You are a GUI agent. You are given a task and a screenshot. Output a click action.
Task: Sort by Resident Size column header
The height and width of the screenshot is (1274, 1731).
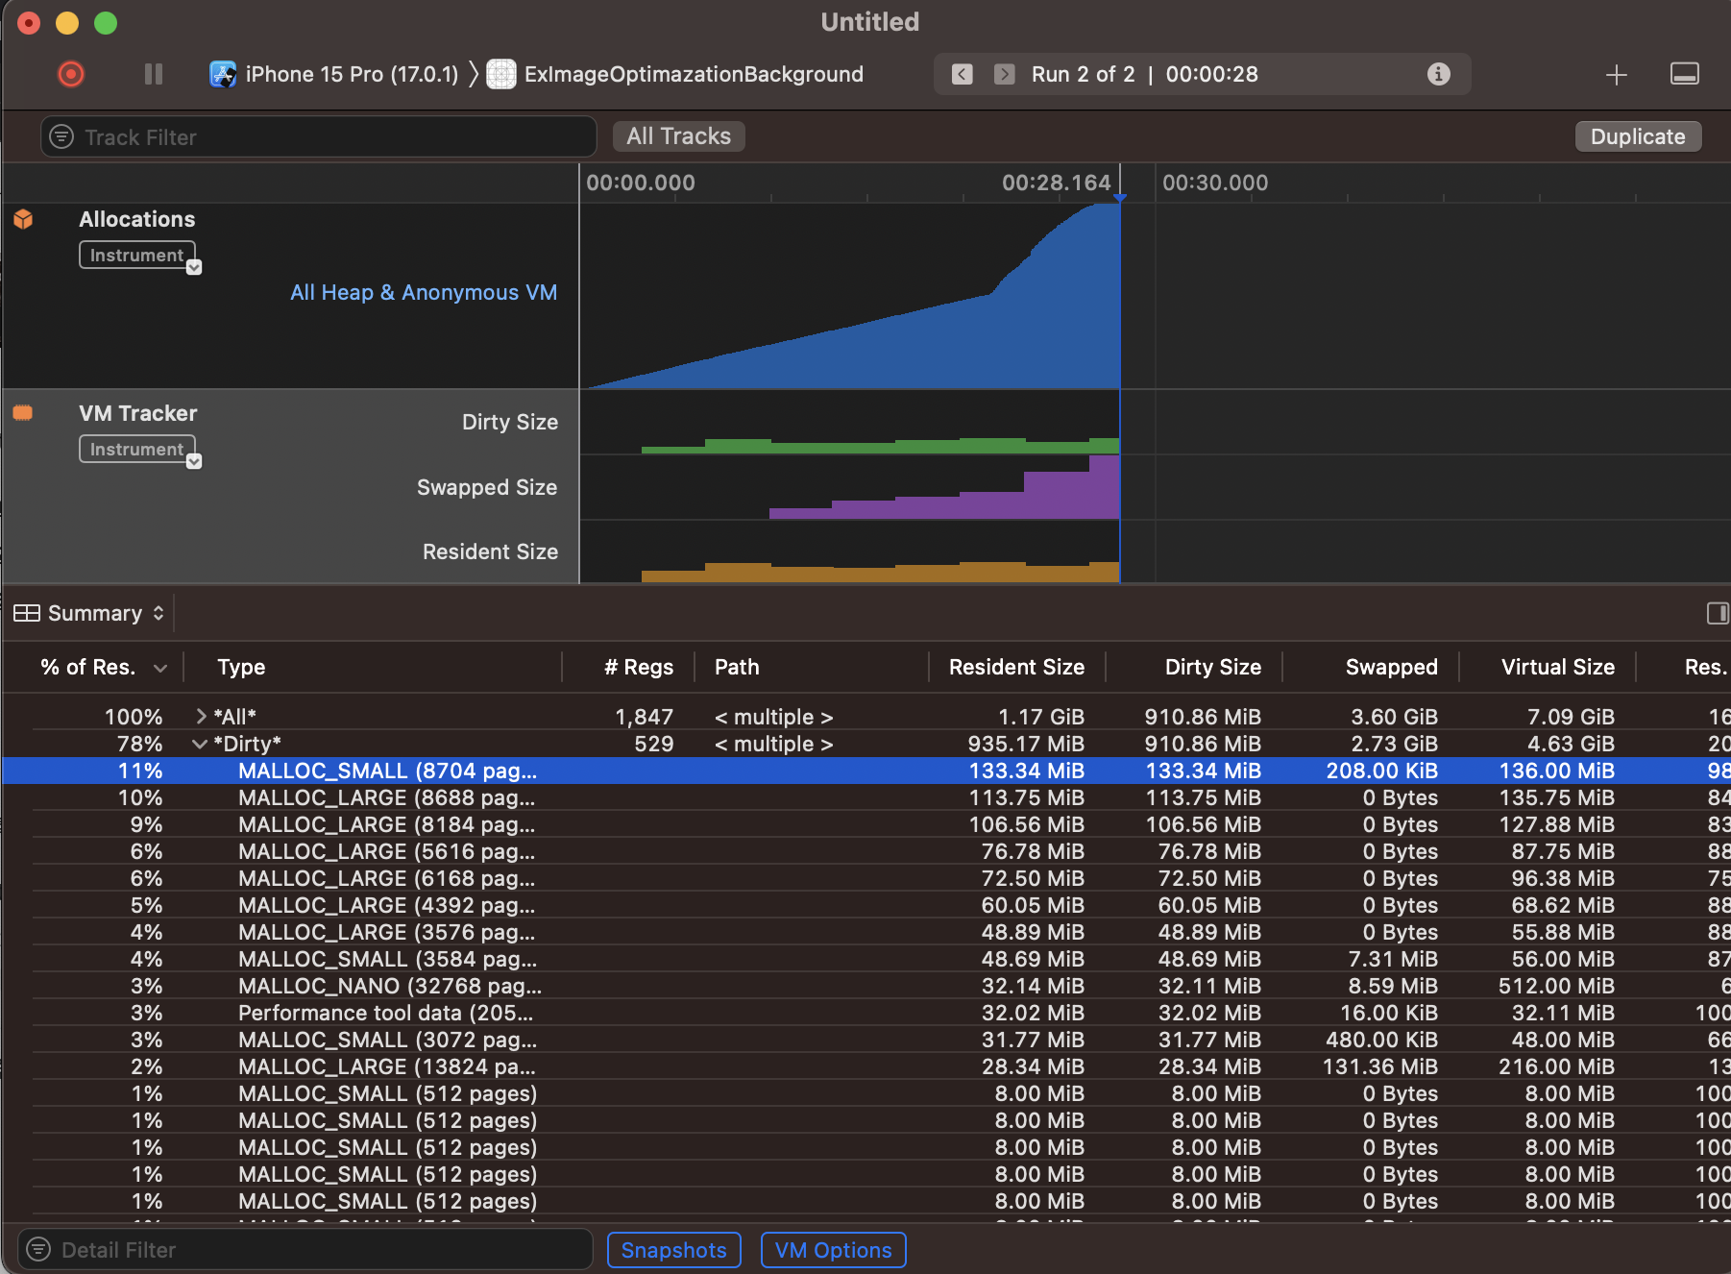coord(1016,667)
